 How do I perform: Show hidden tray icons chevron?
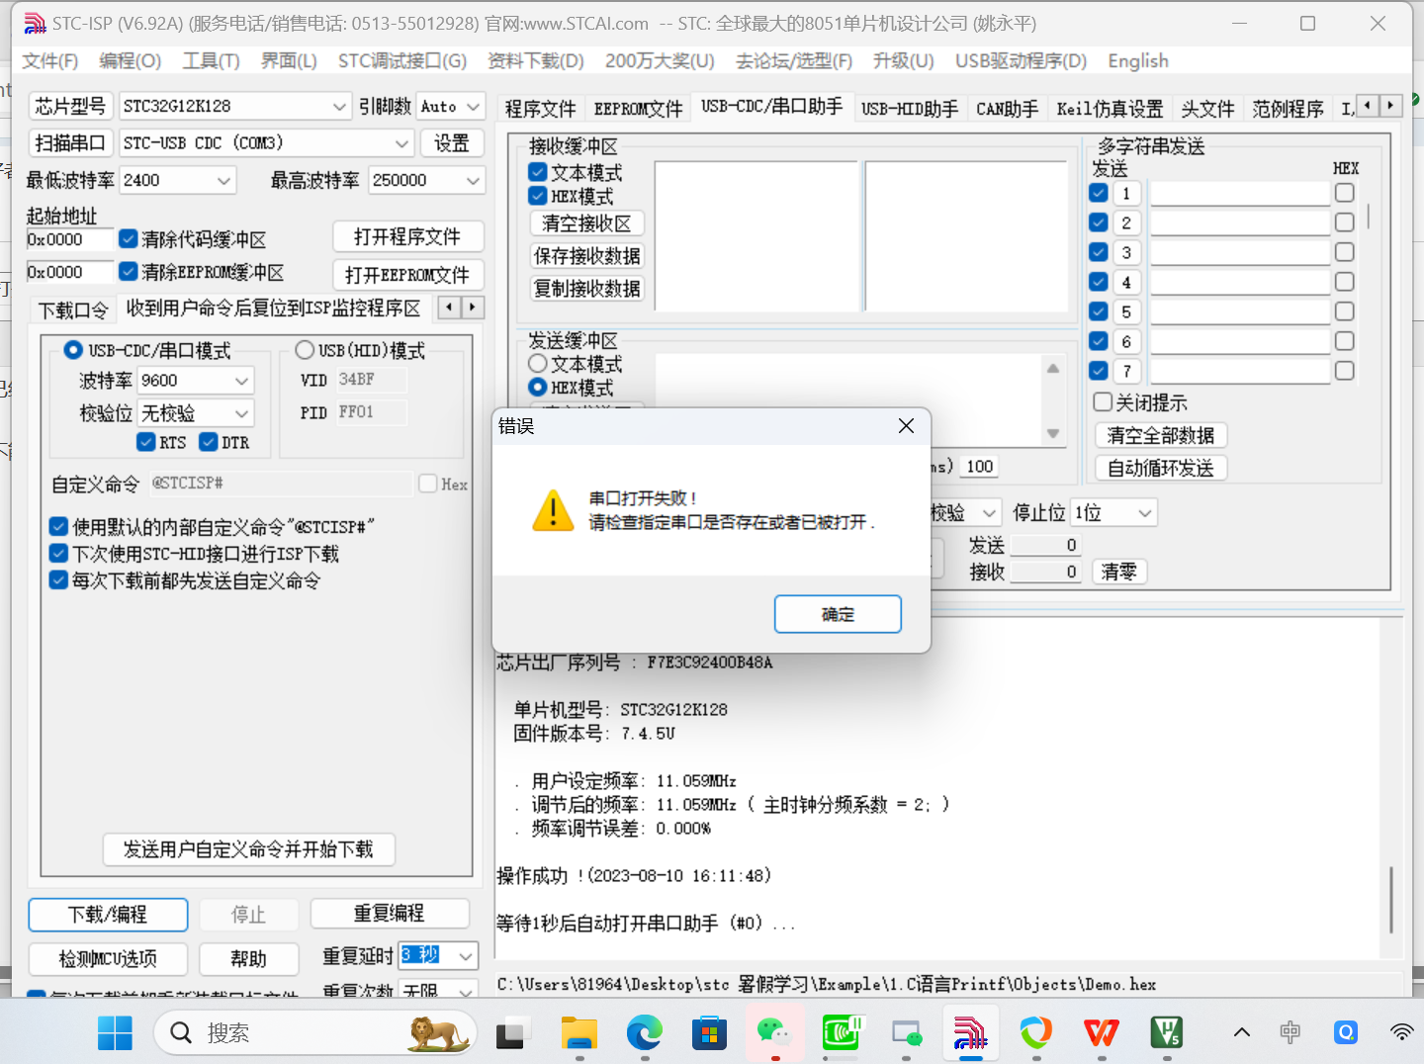tap(1242, 1033)
